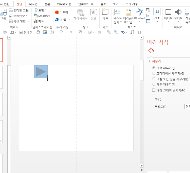Open 내 앱 my apps
Screen dimensions: 190x173
(x=61, y=20)
